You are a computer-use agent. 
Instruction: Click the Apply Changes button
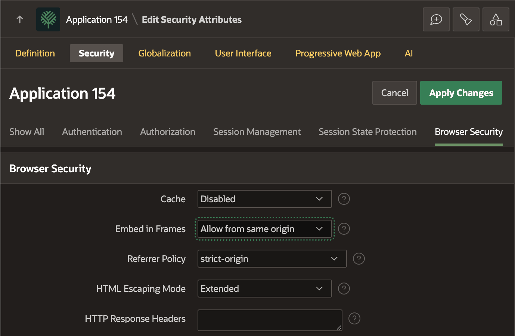461,93
